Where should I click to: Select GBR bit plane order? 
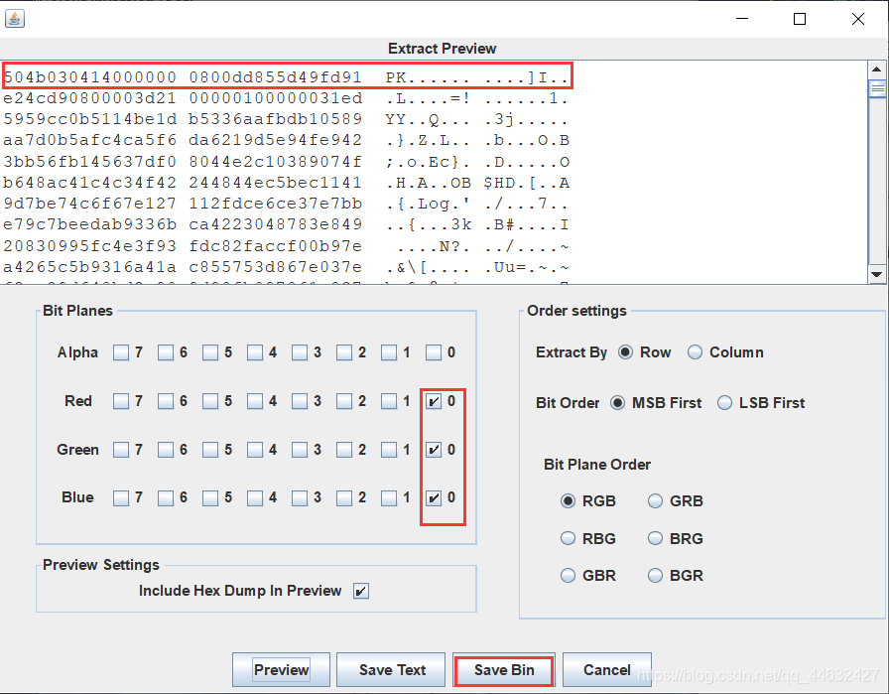click(x=568, y=576)
